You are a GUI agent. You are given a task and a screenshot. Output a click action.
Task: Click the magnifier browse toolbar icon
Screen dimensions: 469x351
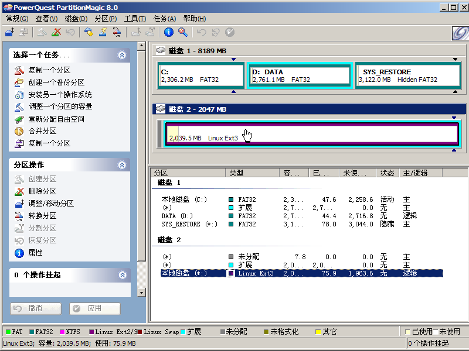[x=183, y=32]
